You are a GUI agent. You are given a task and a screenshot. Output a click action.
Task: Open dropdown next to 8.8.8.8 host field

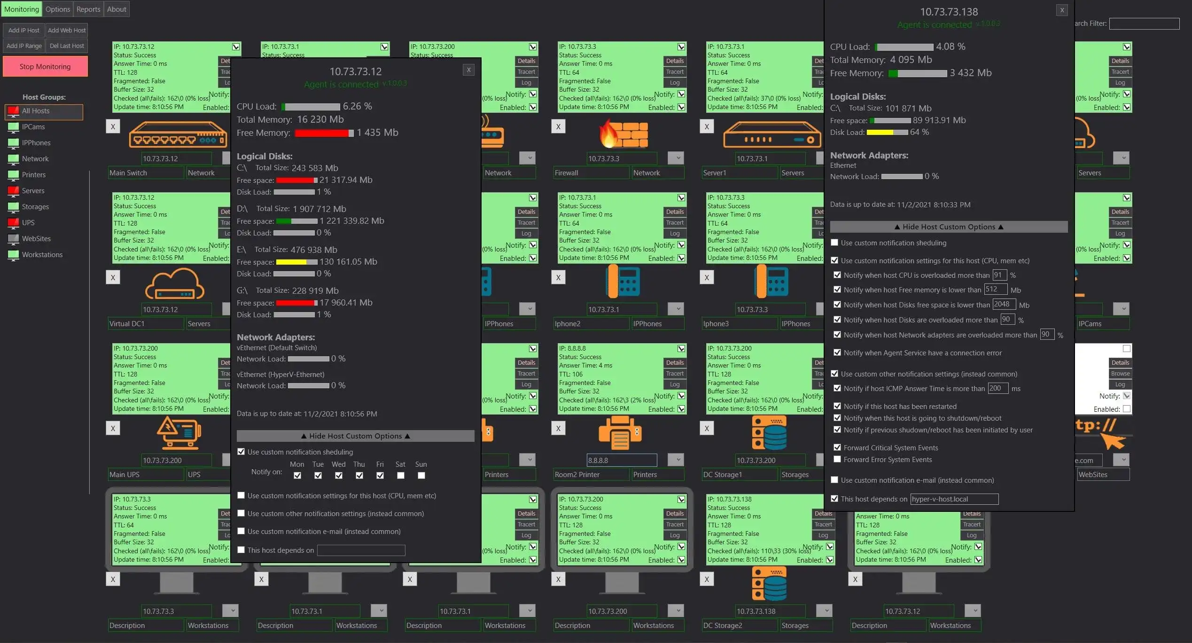point(677,460)
